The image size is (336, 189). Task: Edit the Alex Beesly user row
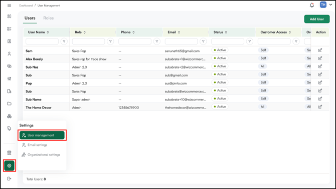320,58
